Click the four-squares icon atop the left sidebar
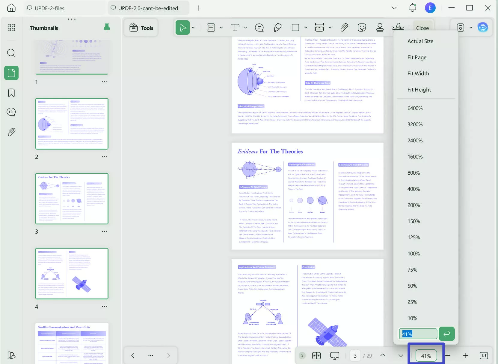 point(11,28)
